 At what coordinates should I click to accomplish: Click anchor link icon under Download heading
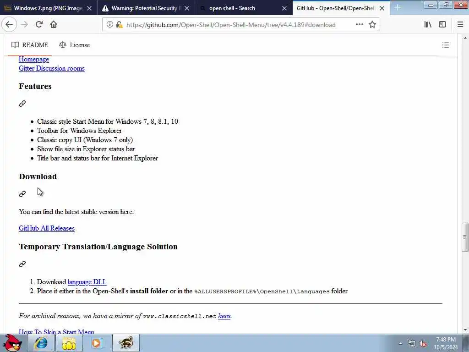click(22, 194)
